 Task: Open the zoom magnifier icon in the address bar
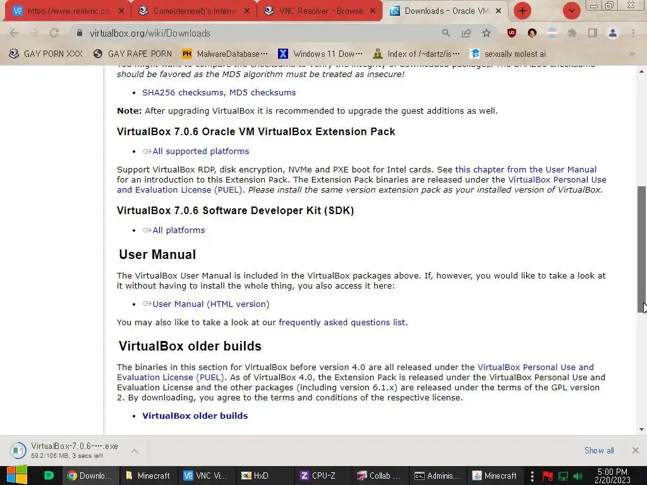(445, 33)
